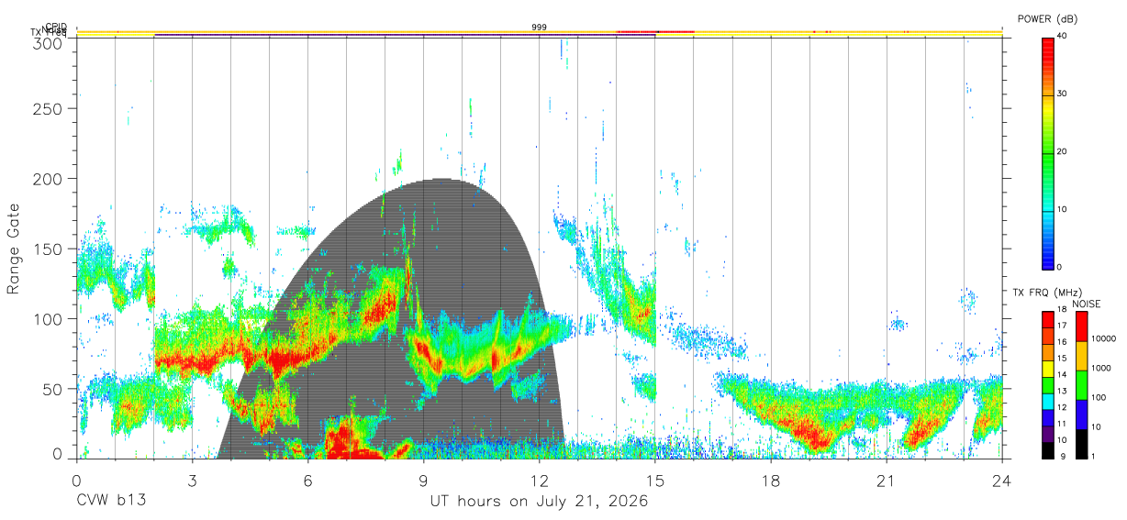The width and height of the screenshot is (1127, 520).
Task: Click the '6' UT hour tick label
Action: (x=307, y=480)
